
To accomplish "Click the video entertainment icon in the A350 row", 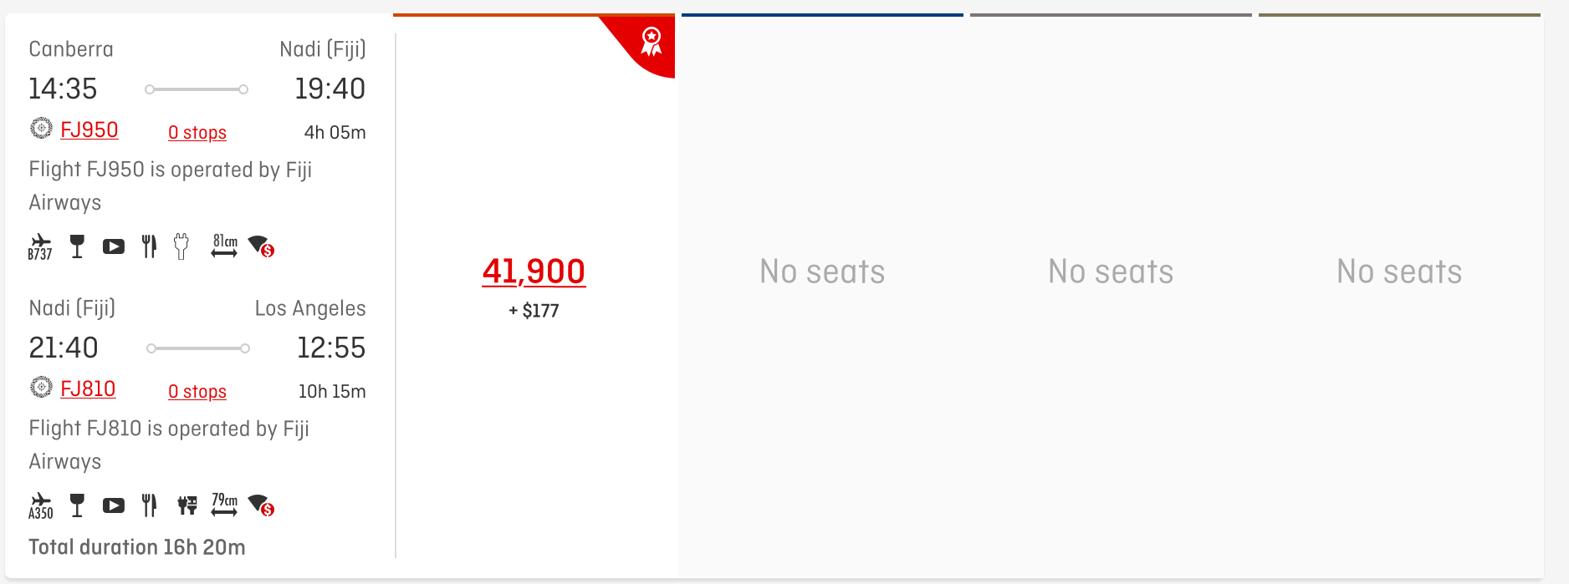I will point(114,505).
